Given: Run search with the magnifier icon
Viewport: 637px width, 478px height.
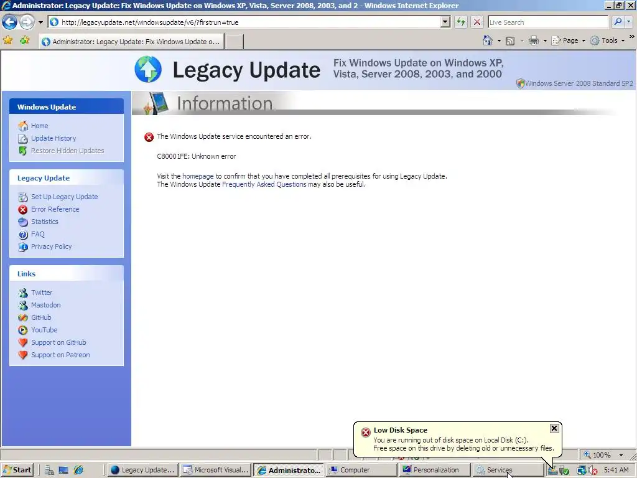Looking at the screenshot, I should (618, 22).
